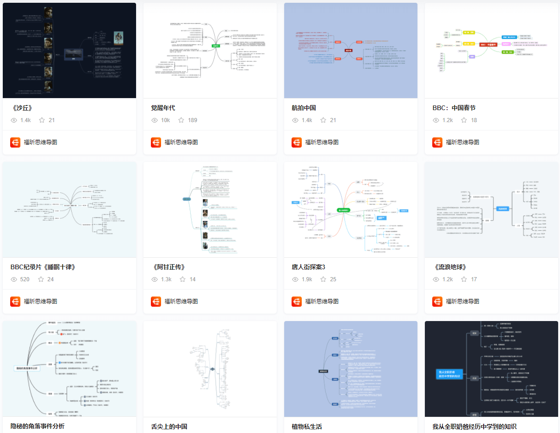Screen dimensions: 560x433
Task: Star the 《阿甘正传》 mind map
Action: [182, 279]
